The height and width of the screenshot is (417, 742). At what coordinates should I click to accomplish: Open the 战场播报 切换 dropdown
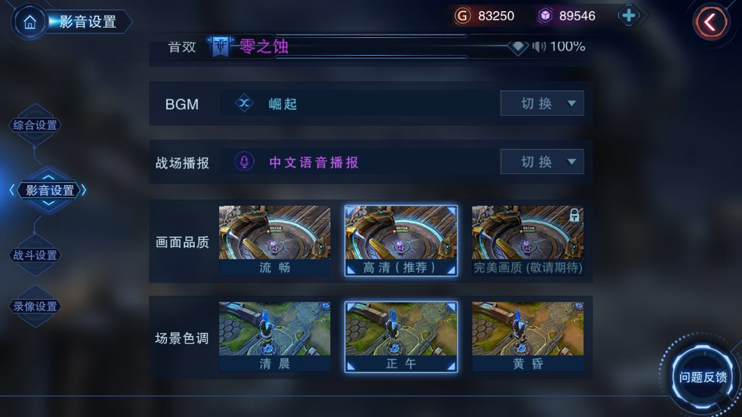tap(542, 161)
